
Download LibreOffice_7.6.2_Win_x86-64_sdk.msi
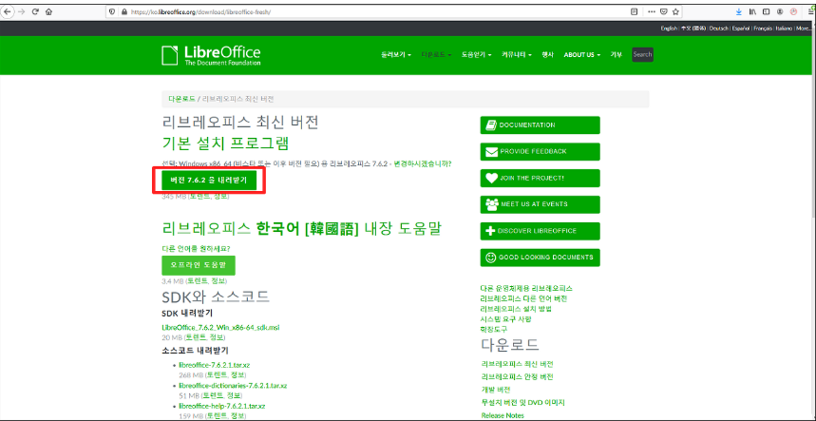pos(221,327)
